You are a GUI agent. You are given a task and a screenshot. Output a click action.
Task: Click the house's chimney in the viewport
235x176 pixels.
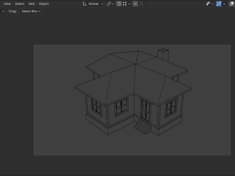163,54
